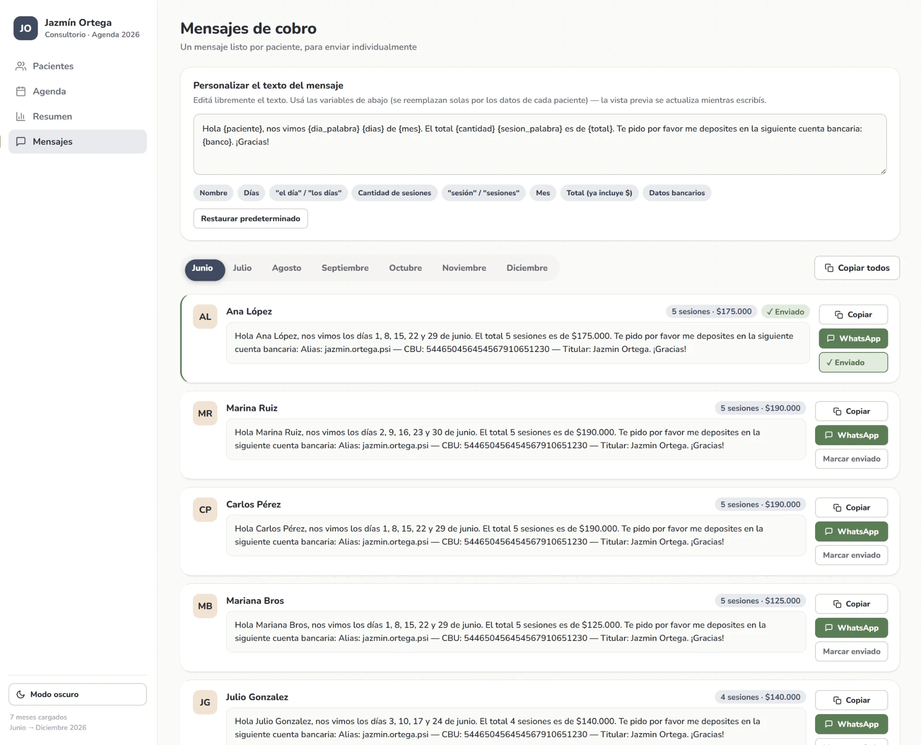Copy Ana López's message
The image size is (921, 745).
(x=853, y=315)
